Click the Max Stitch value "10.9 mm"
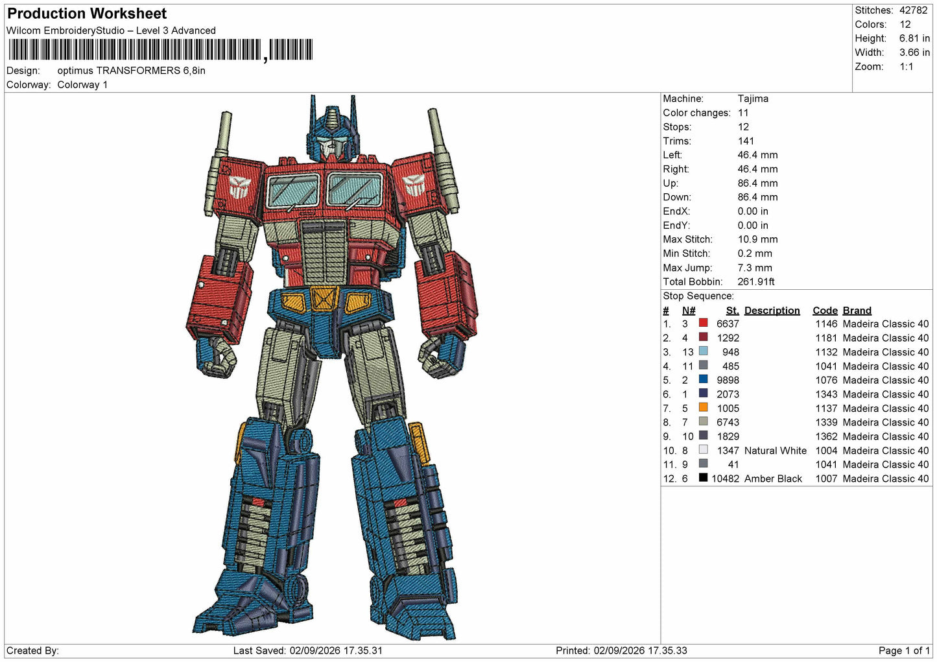This screenshot has height=662, width=937. pos(757,240)
